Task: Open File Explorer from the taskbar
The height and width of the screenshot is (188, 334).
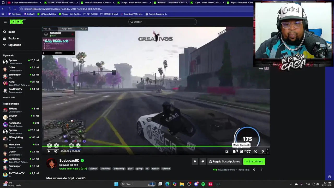Action: point(182,184)
